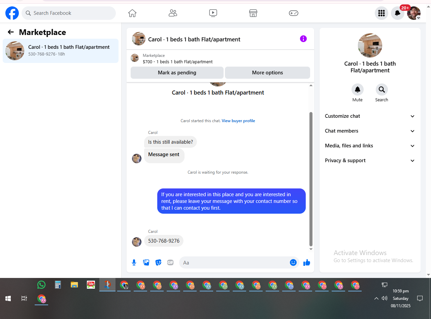This screenshot has width=431, height=319.
Task: Open the Notifications bell with 20+ badge
Action: click(x=398, y=13)
